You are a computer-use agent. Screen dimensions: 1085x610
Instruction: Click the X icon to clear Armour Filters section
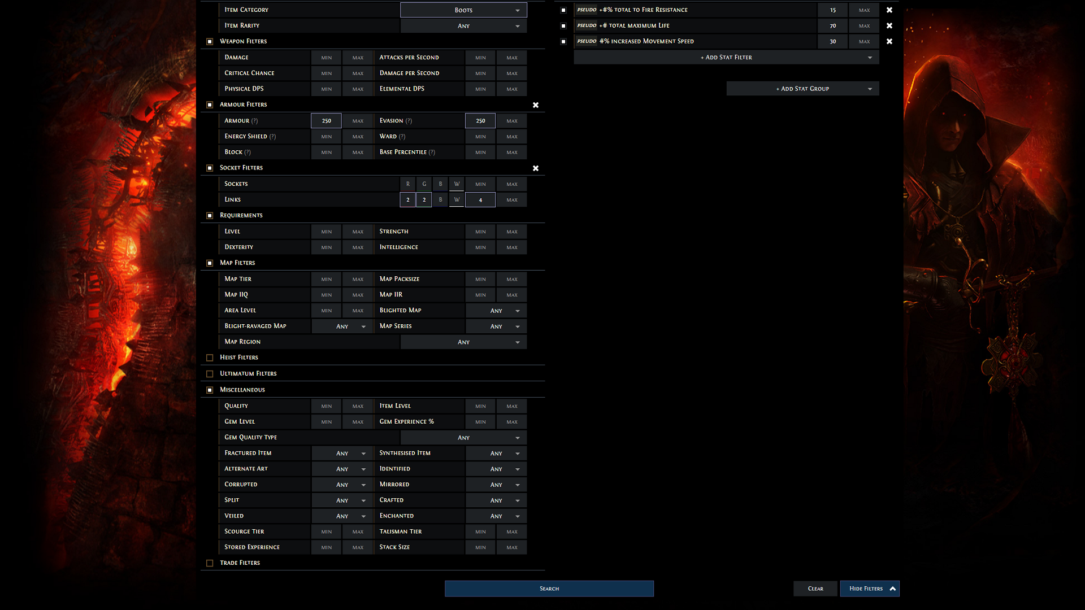[536, 105]
